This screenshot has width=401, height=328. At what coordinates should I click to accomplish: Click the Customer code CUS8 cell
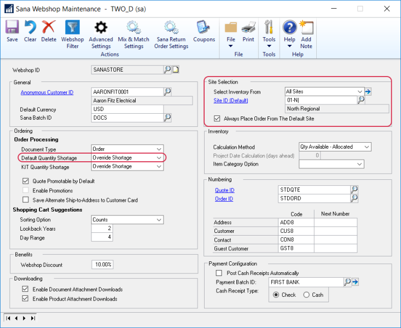tap(296, 231)
